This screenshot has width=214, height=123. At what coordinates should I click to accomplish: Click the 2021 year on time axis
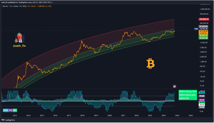pos(123,115)
